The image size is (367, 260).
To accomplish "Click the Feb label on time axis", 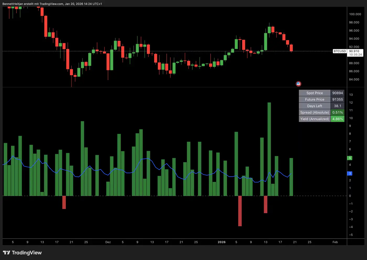I will point(335,242).
